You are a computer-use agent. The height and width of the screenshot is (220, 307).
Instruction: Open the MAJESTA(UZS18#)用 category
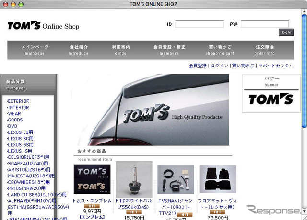(31, 176)
